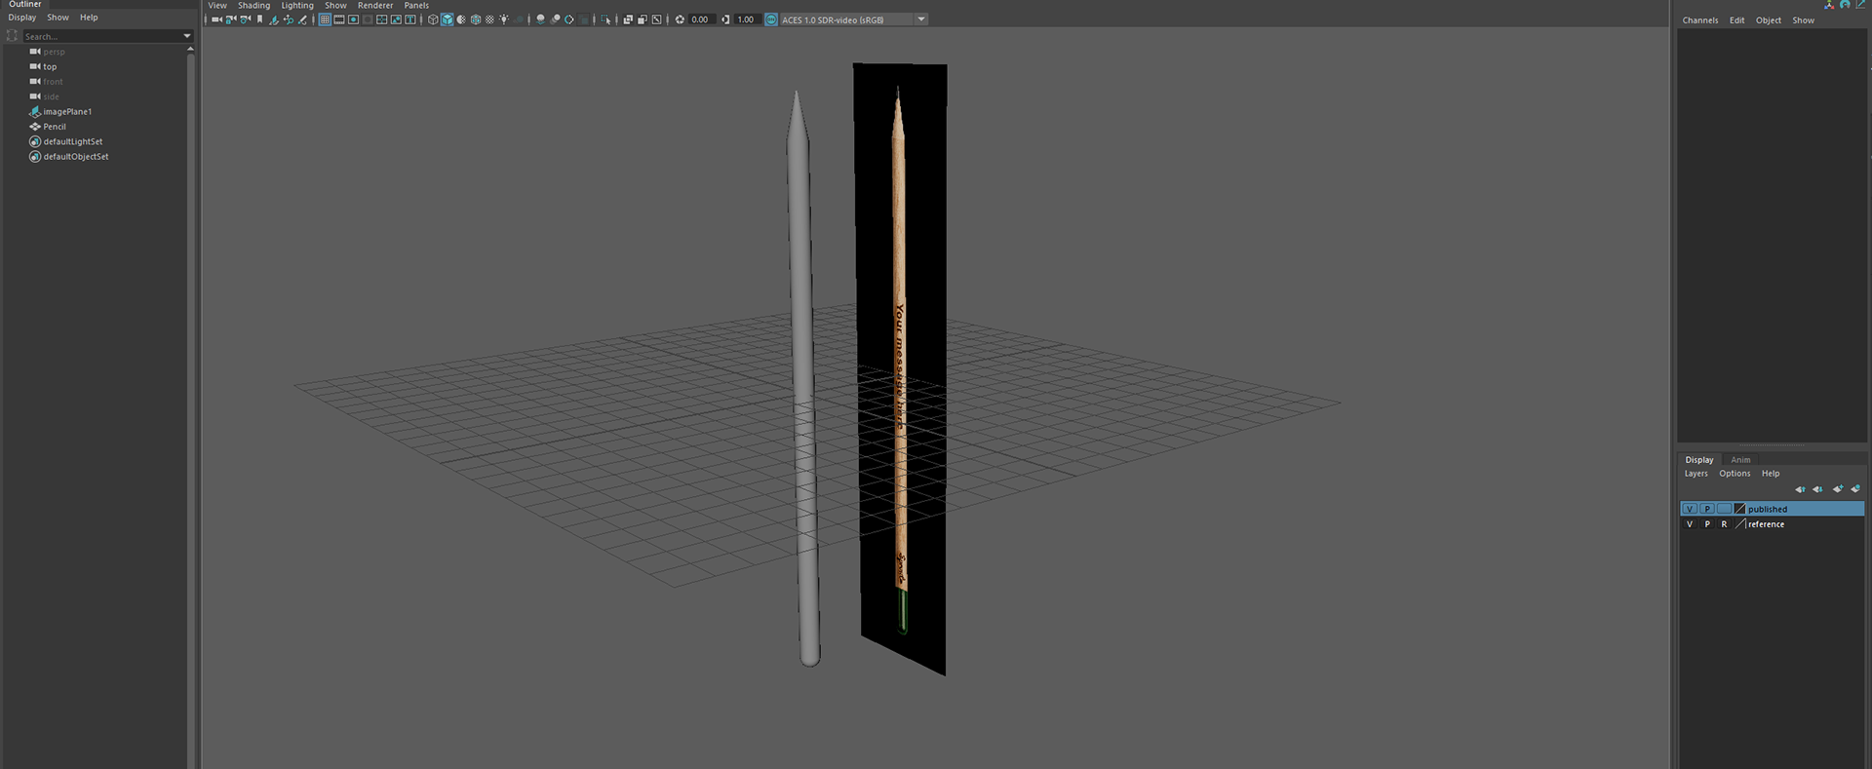1872x769 pixels.
Task: Open the viewport Lighting menu
Action: pyautogui.click(x=297, y=5)
